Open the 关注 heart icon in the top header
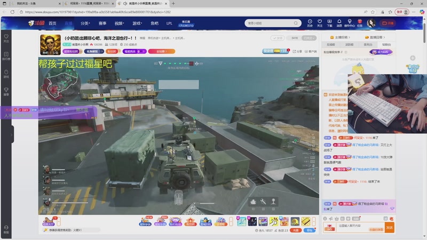This screenshot has height=240, width=427. click(320, 23)
